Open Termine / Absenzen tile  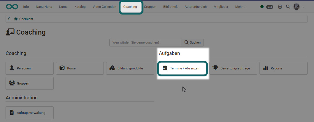[x=182, y=68]
